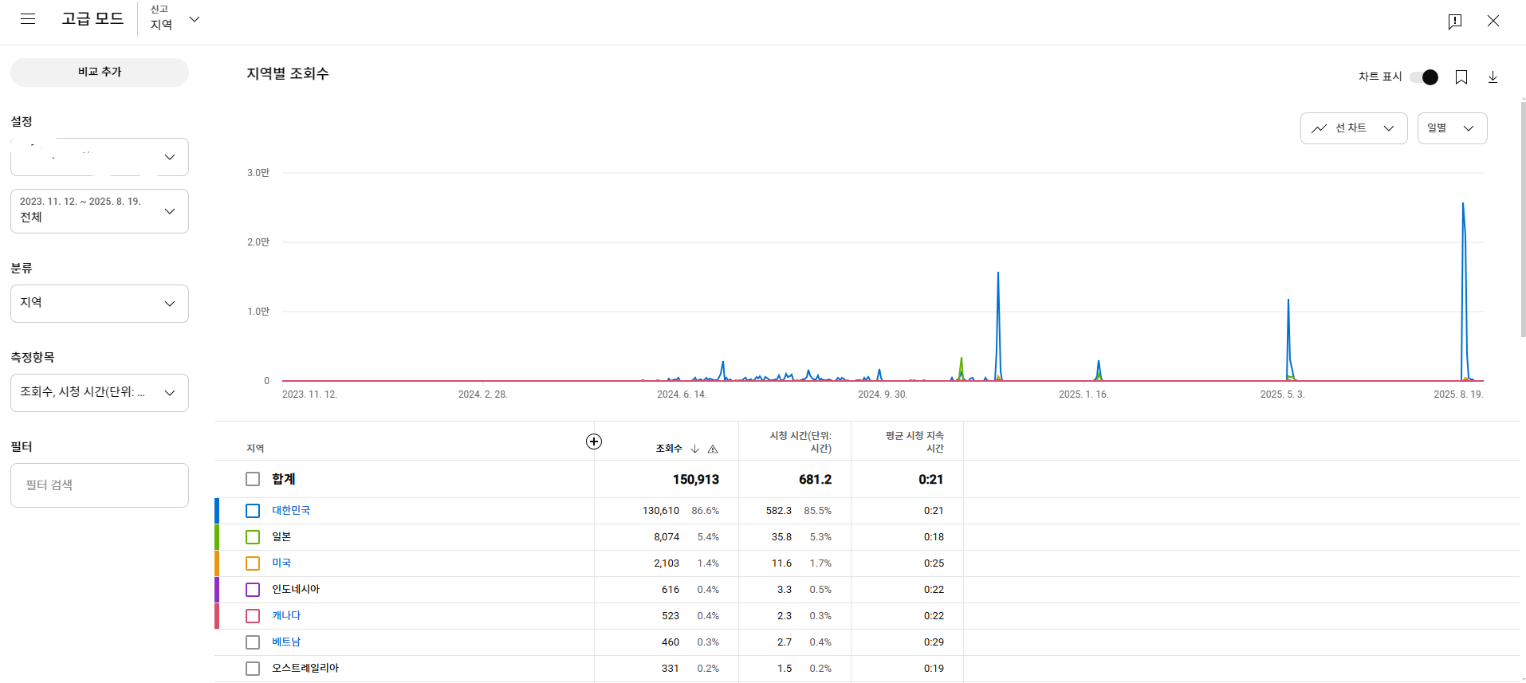
Task: Sort by 조회수 descending arrow
Action: point(695,449)
